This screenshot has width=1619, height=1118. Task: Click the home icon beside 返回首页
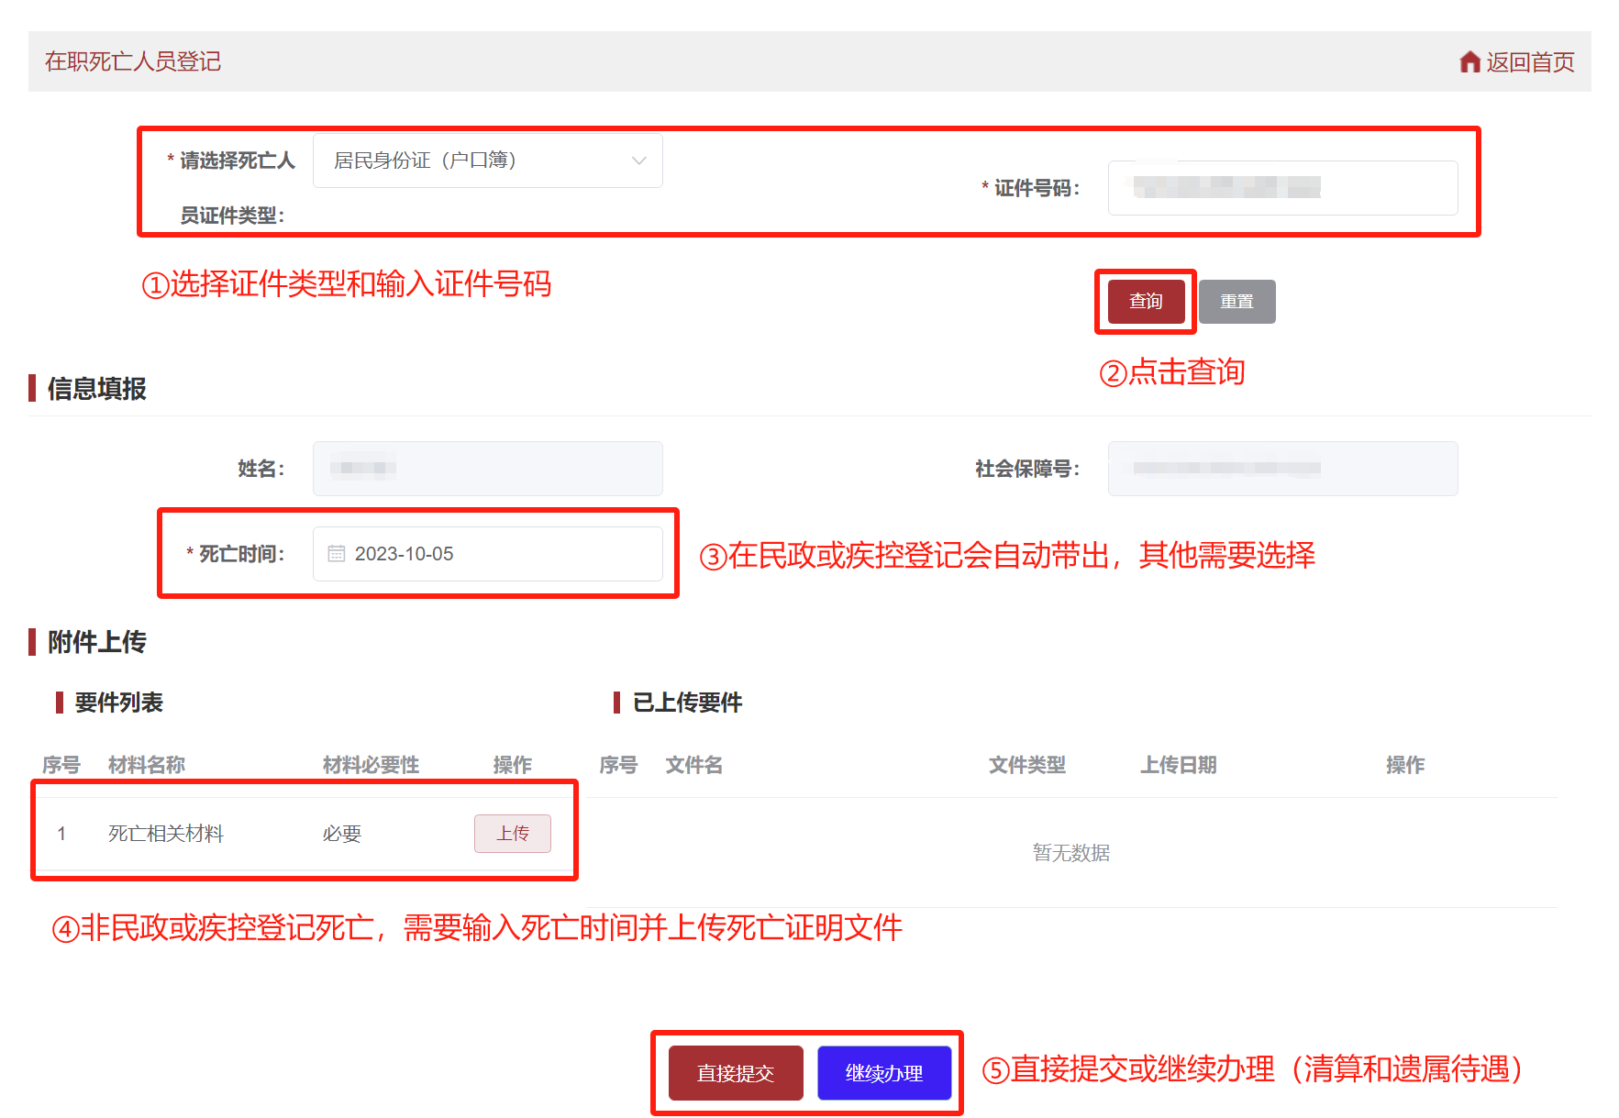click(1469, 61)
